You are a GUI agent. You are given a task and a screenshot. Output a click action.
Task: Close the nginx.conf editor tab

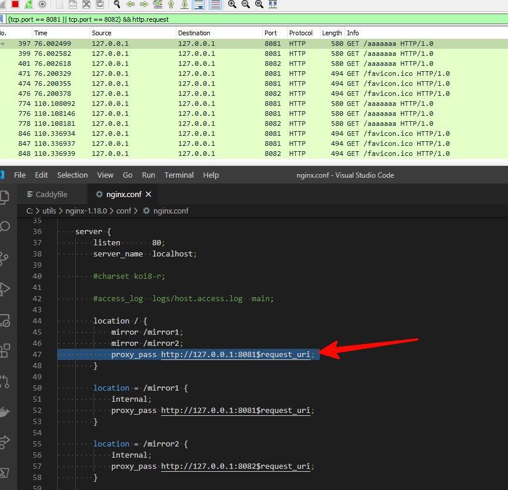point(148,194)
